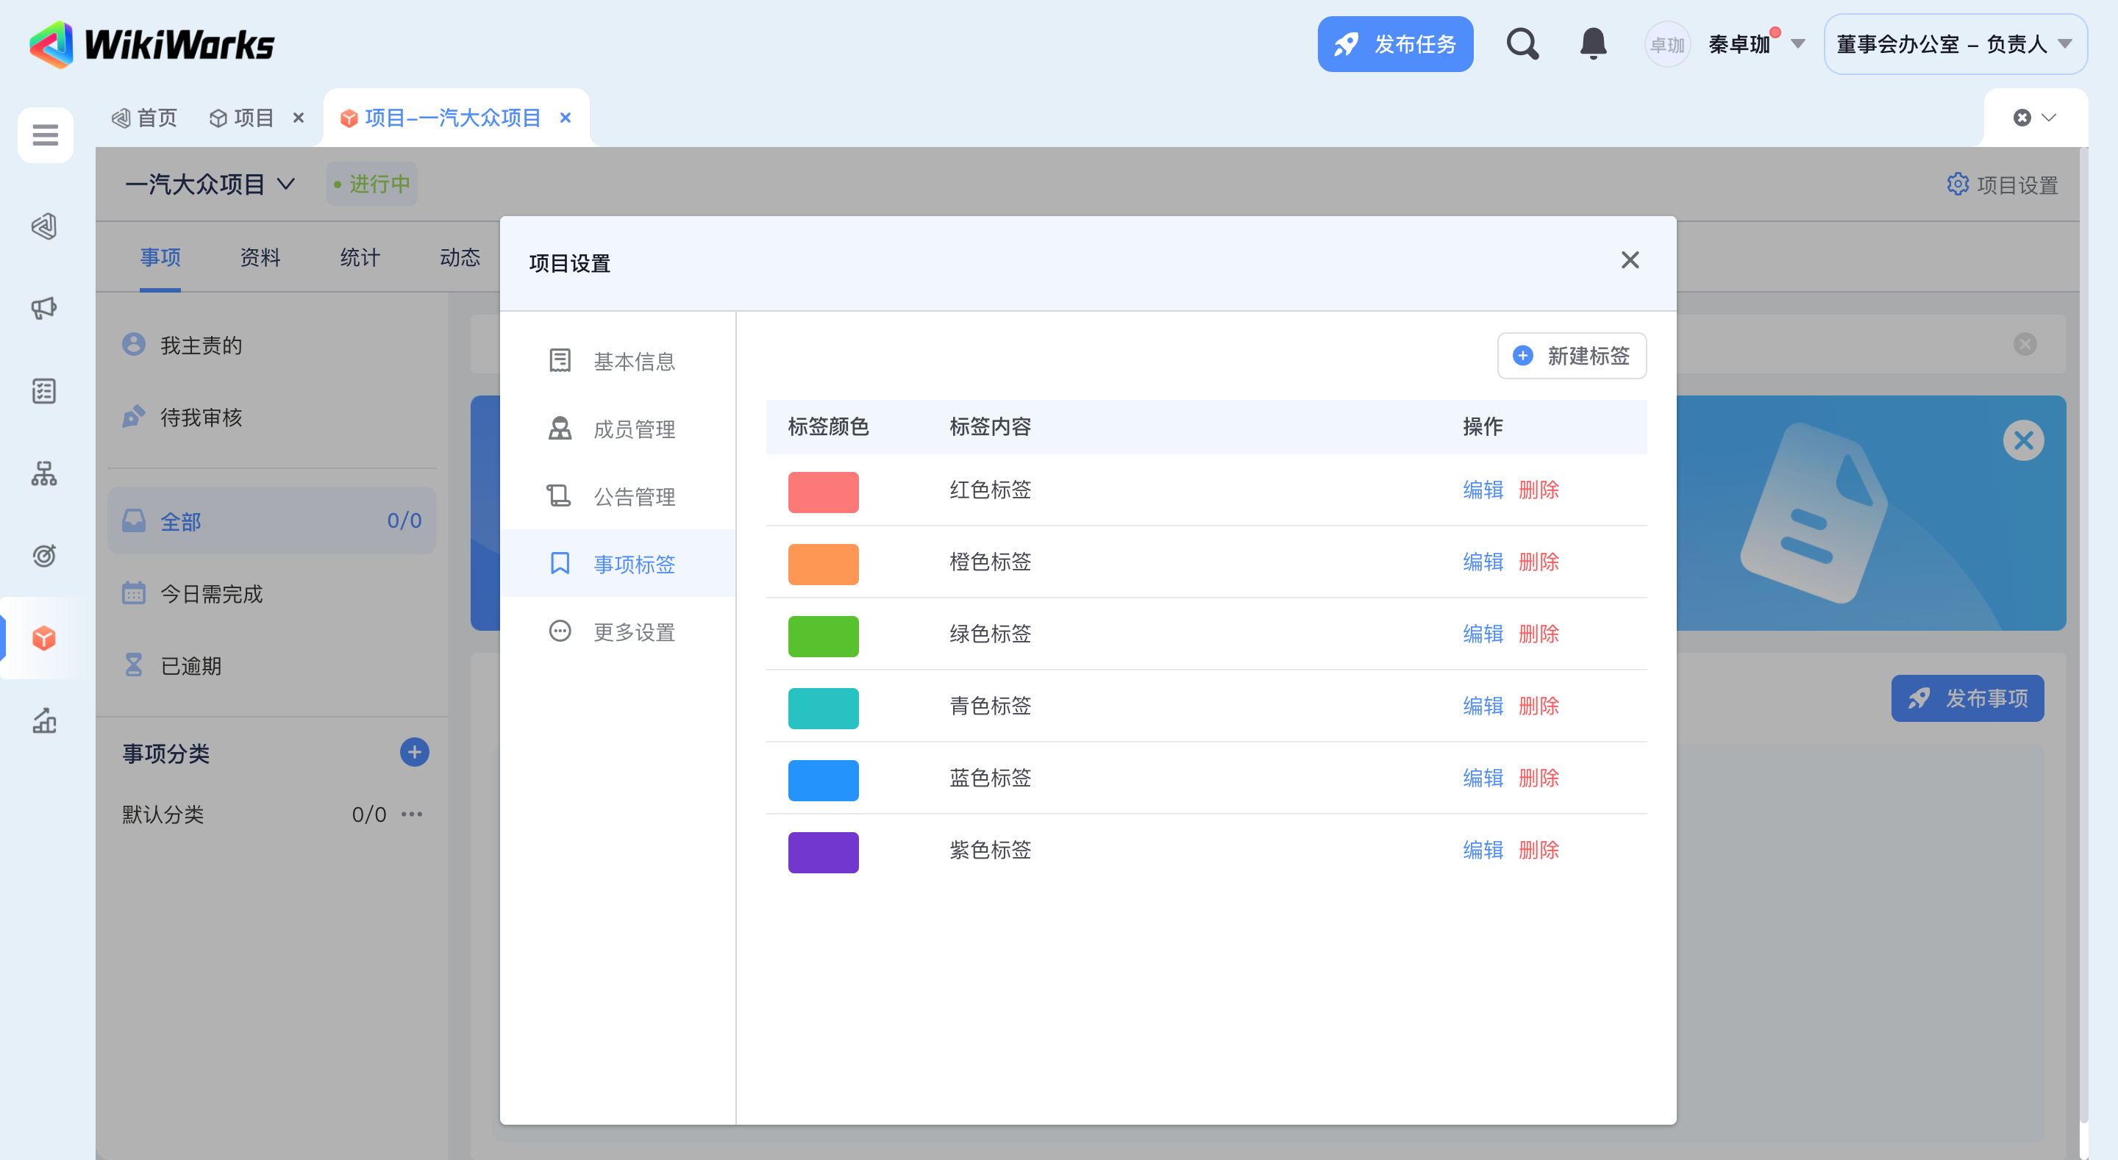Click 编辑 for the 红色标签 row
2118x1160 pixels.
pos(1482,490)
